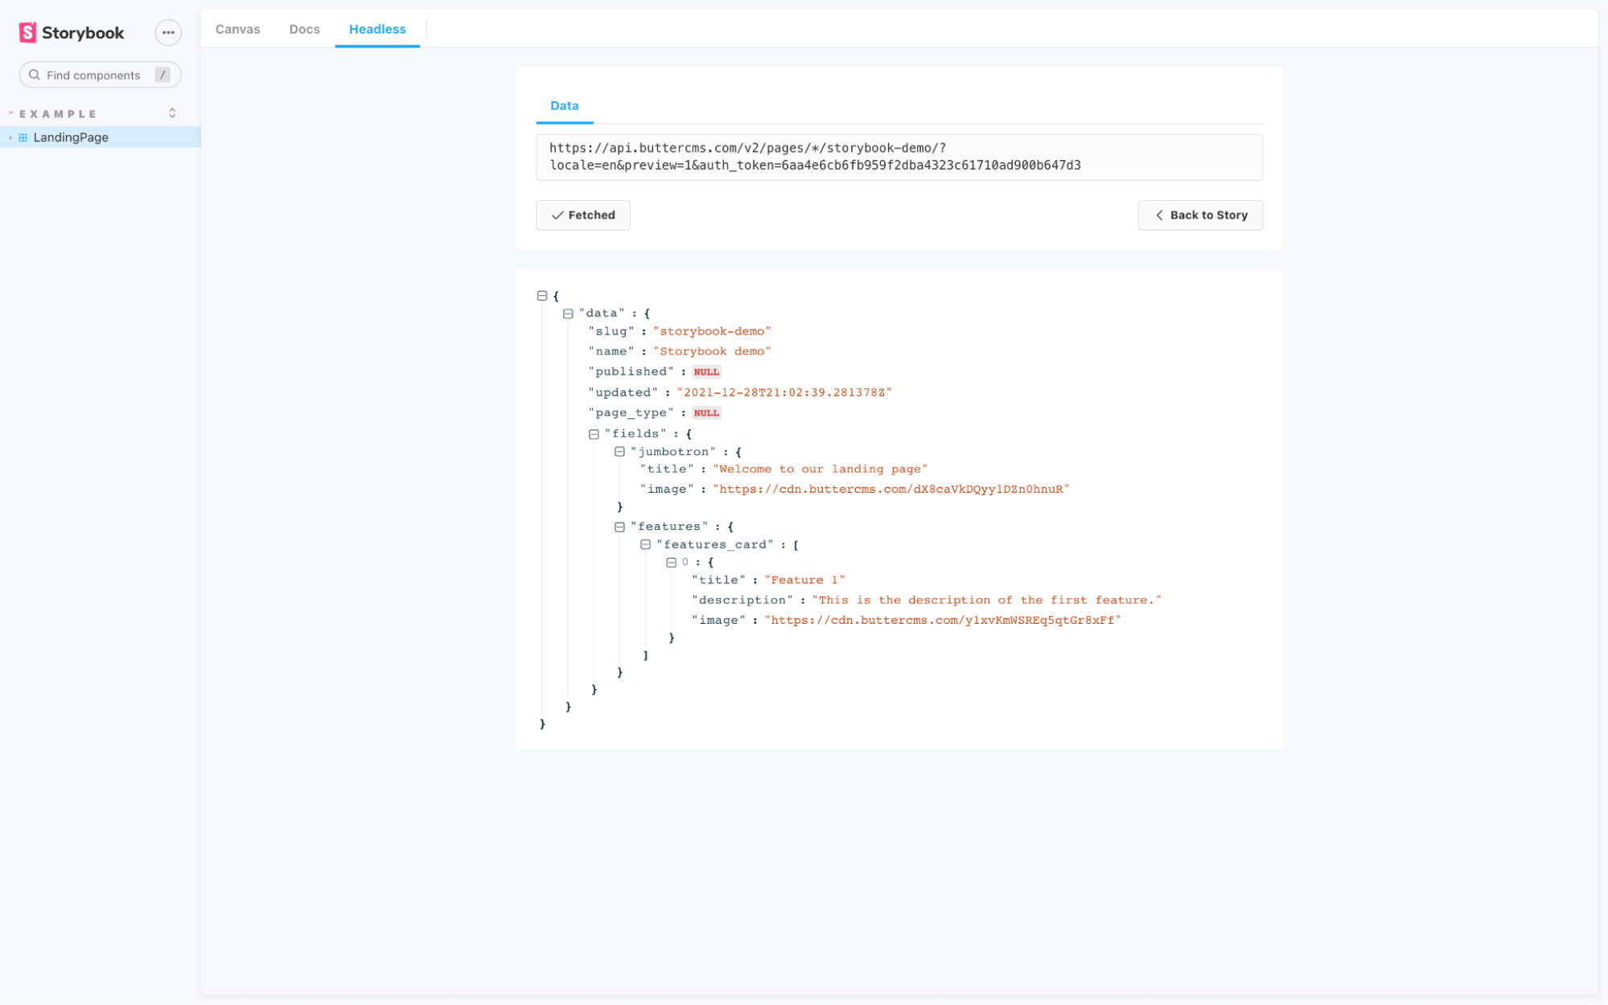This screenshot has height=1005, width=1608.
Task: Click the NULL badge for page_type
Action: pyautogui.click(x=706, y=413)
